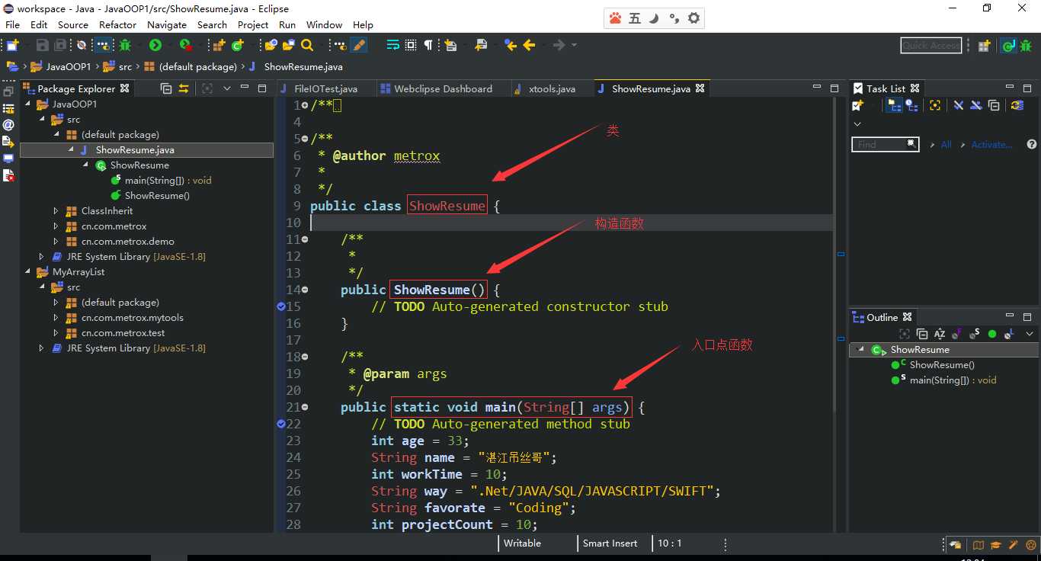The image size is (1041, 561).
Task: Toggle Mark Occurrences highlighter icon
Action: [x=358, y=45]
